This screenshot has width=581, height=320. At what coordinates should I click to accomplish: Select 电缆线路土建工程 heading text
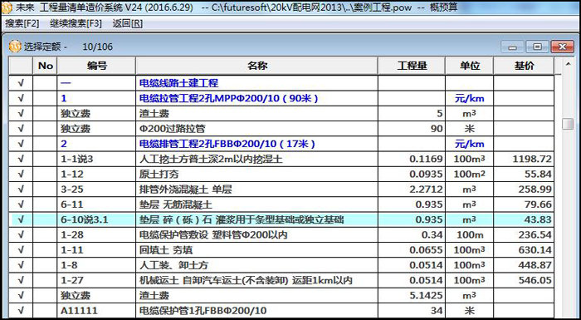pos(178,83)
